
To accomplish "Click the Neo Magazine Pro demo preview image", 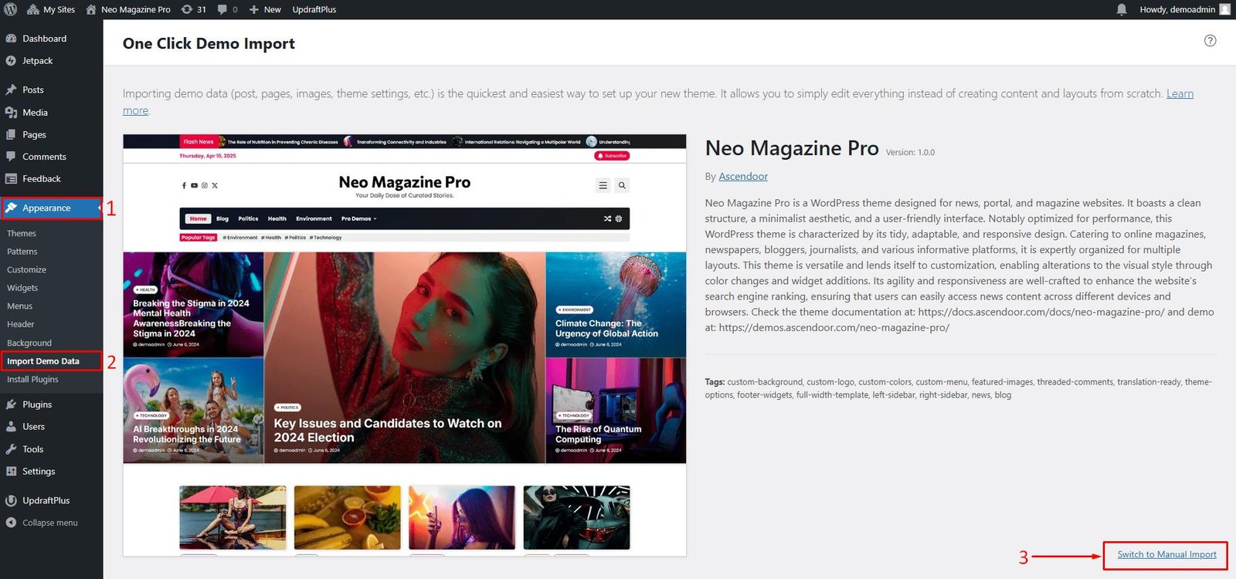I will coord(404,345).
